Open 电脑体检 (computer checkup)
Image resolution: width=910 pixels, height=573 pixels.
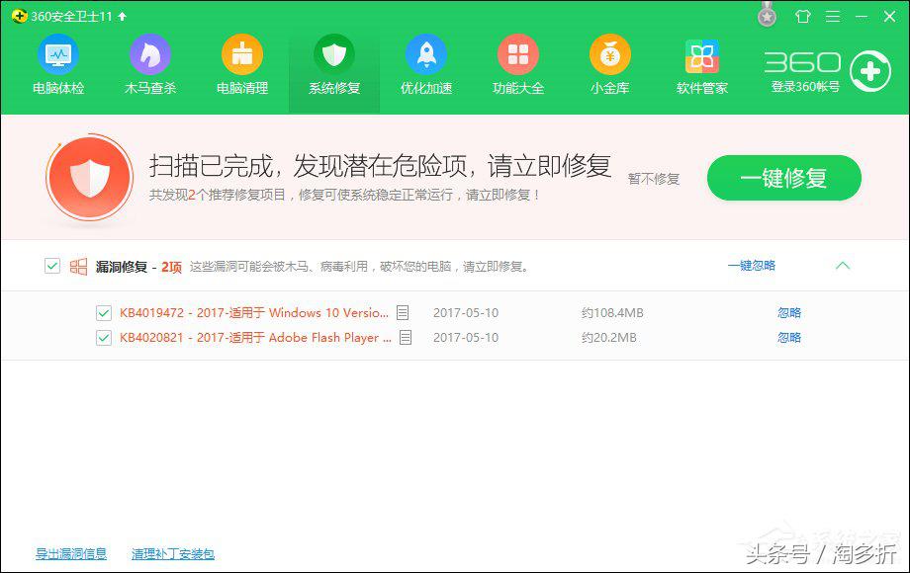coord(59,66)
